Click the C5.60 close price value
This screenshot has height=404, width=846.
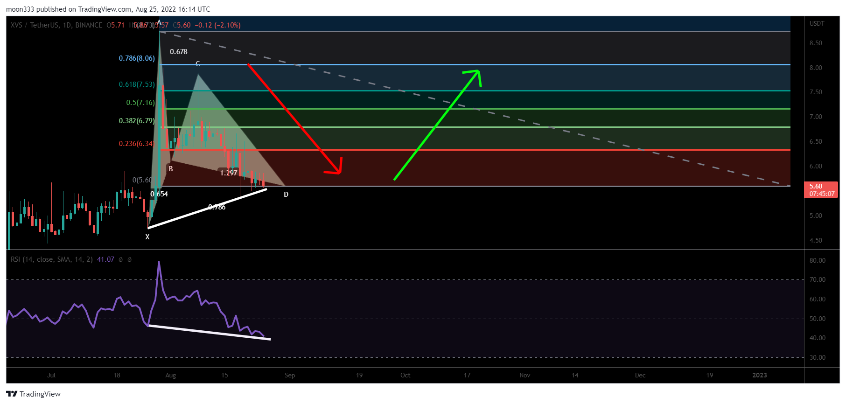coord(182,25)
